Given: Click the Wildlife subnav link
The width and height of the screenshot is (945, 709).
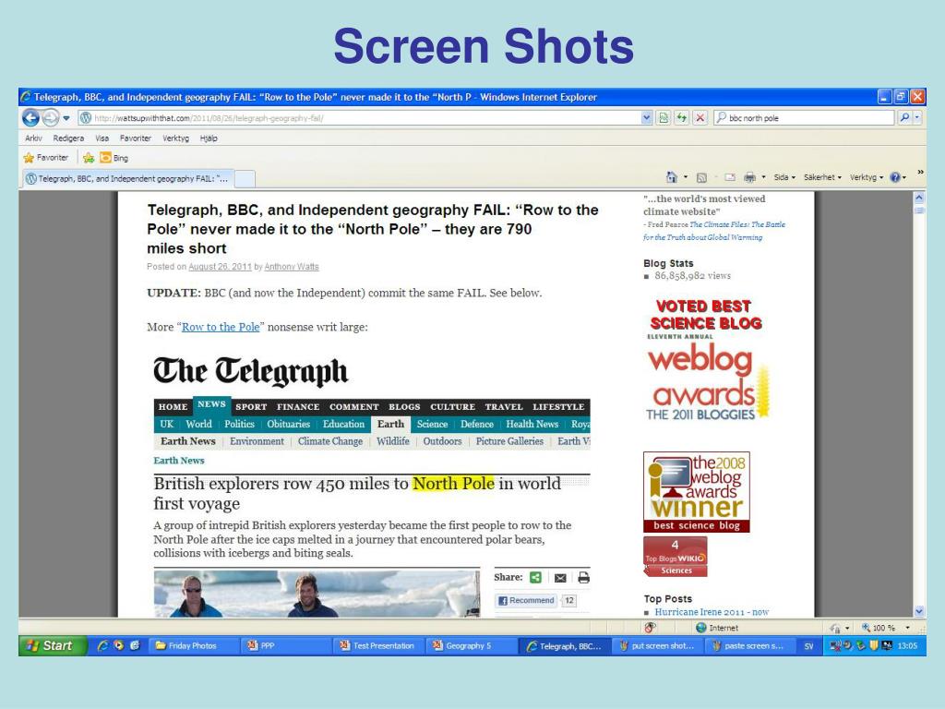Looking at the screenshot, I should (393, 441).
